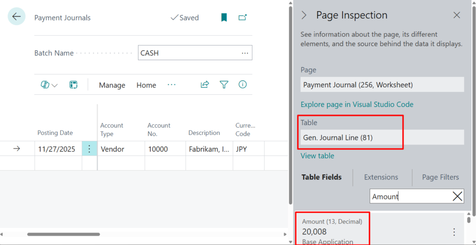Screen dimensions: 476x245
Task: Collapse the Page Inspection panel chevron
Action: coord(304,15)
